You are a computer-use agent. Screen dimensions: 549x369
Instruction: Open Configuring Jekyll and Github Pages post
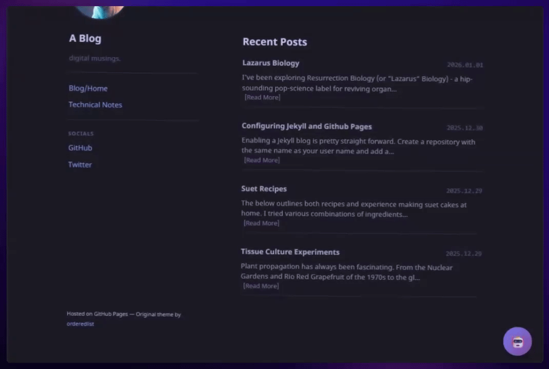306,126
